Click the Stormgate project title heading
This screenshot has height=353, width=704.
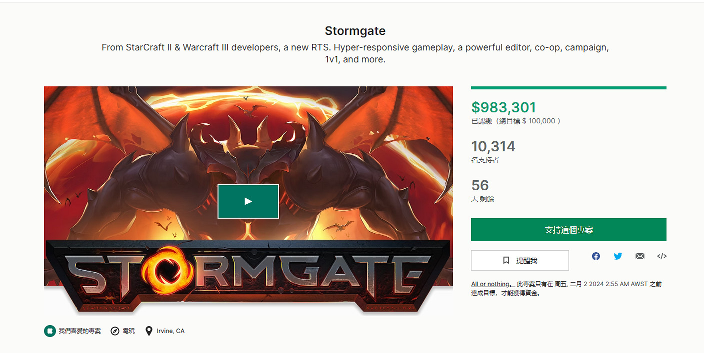355,31
